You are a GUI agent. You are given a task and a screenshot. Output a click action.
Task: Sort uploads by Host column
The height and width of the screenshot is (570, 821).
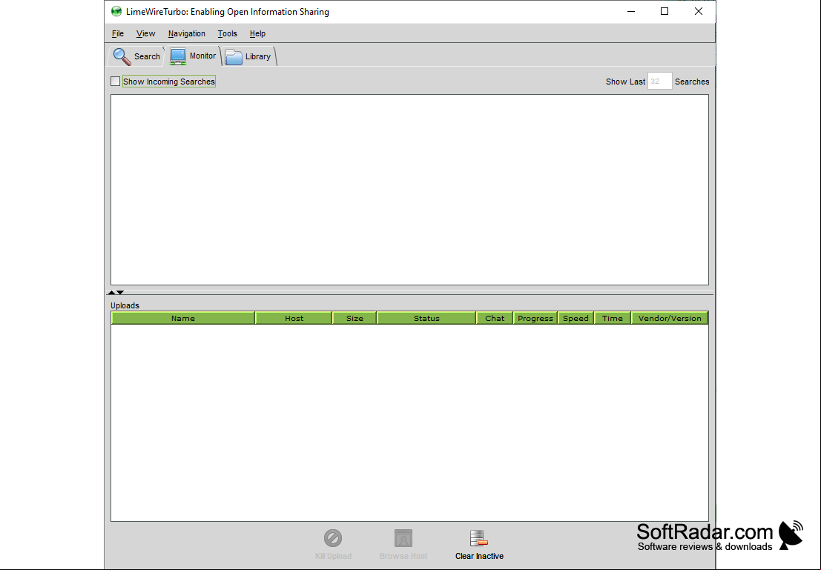click(294, 318)
